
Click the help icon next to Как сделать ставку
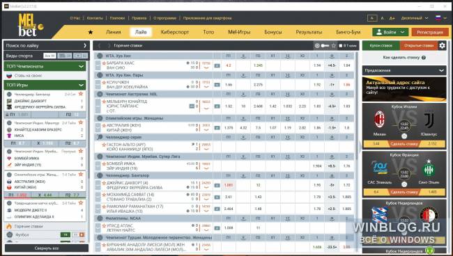[424, 58]
